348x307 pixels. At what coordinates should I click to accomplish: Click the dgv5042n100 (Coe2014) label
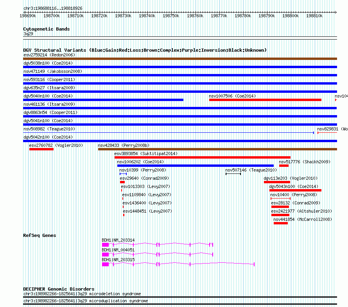click(48, 137)
